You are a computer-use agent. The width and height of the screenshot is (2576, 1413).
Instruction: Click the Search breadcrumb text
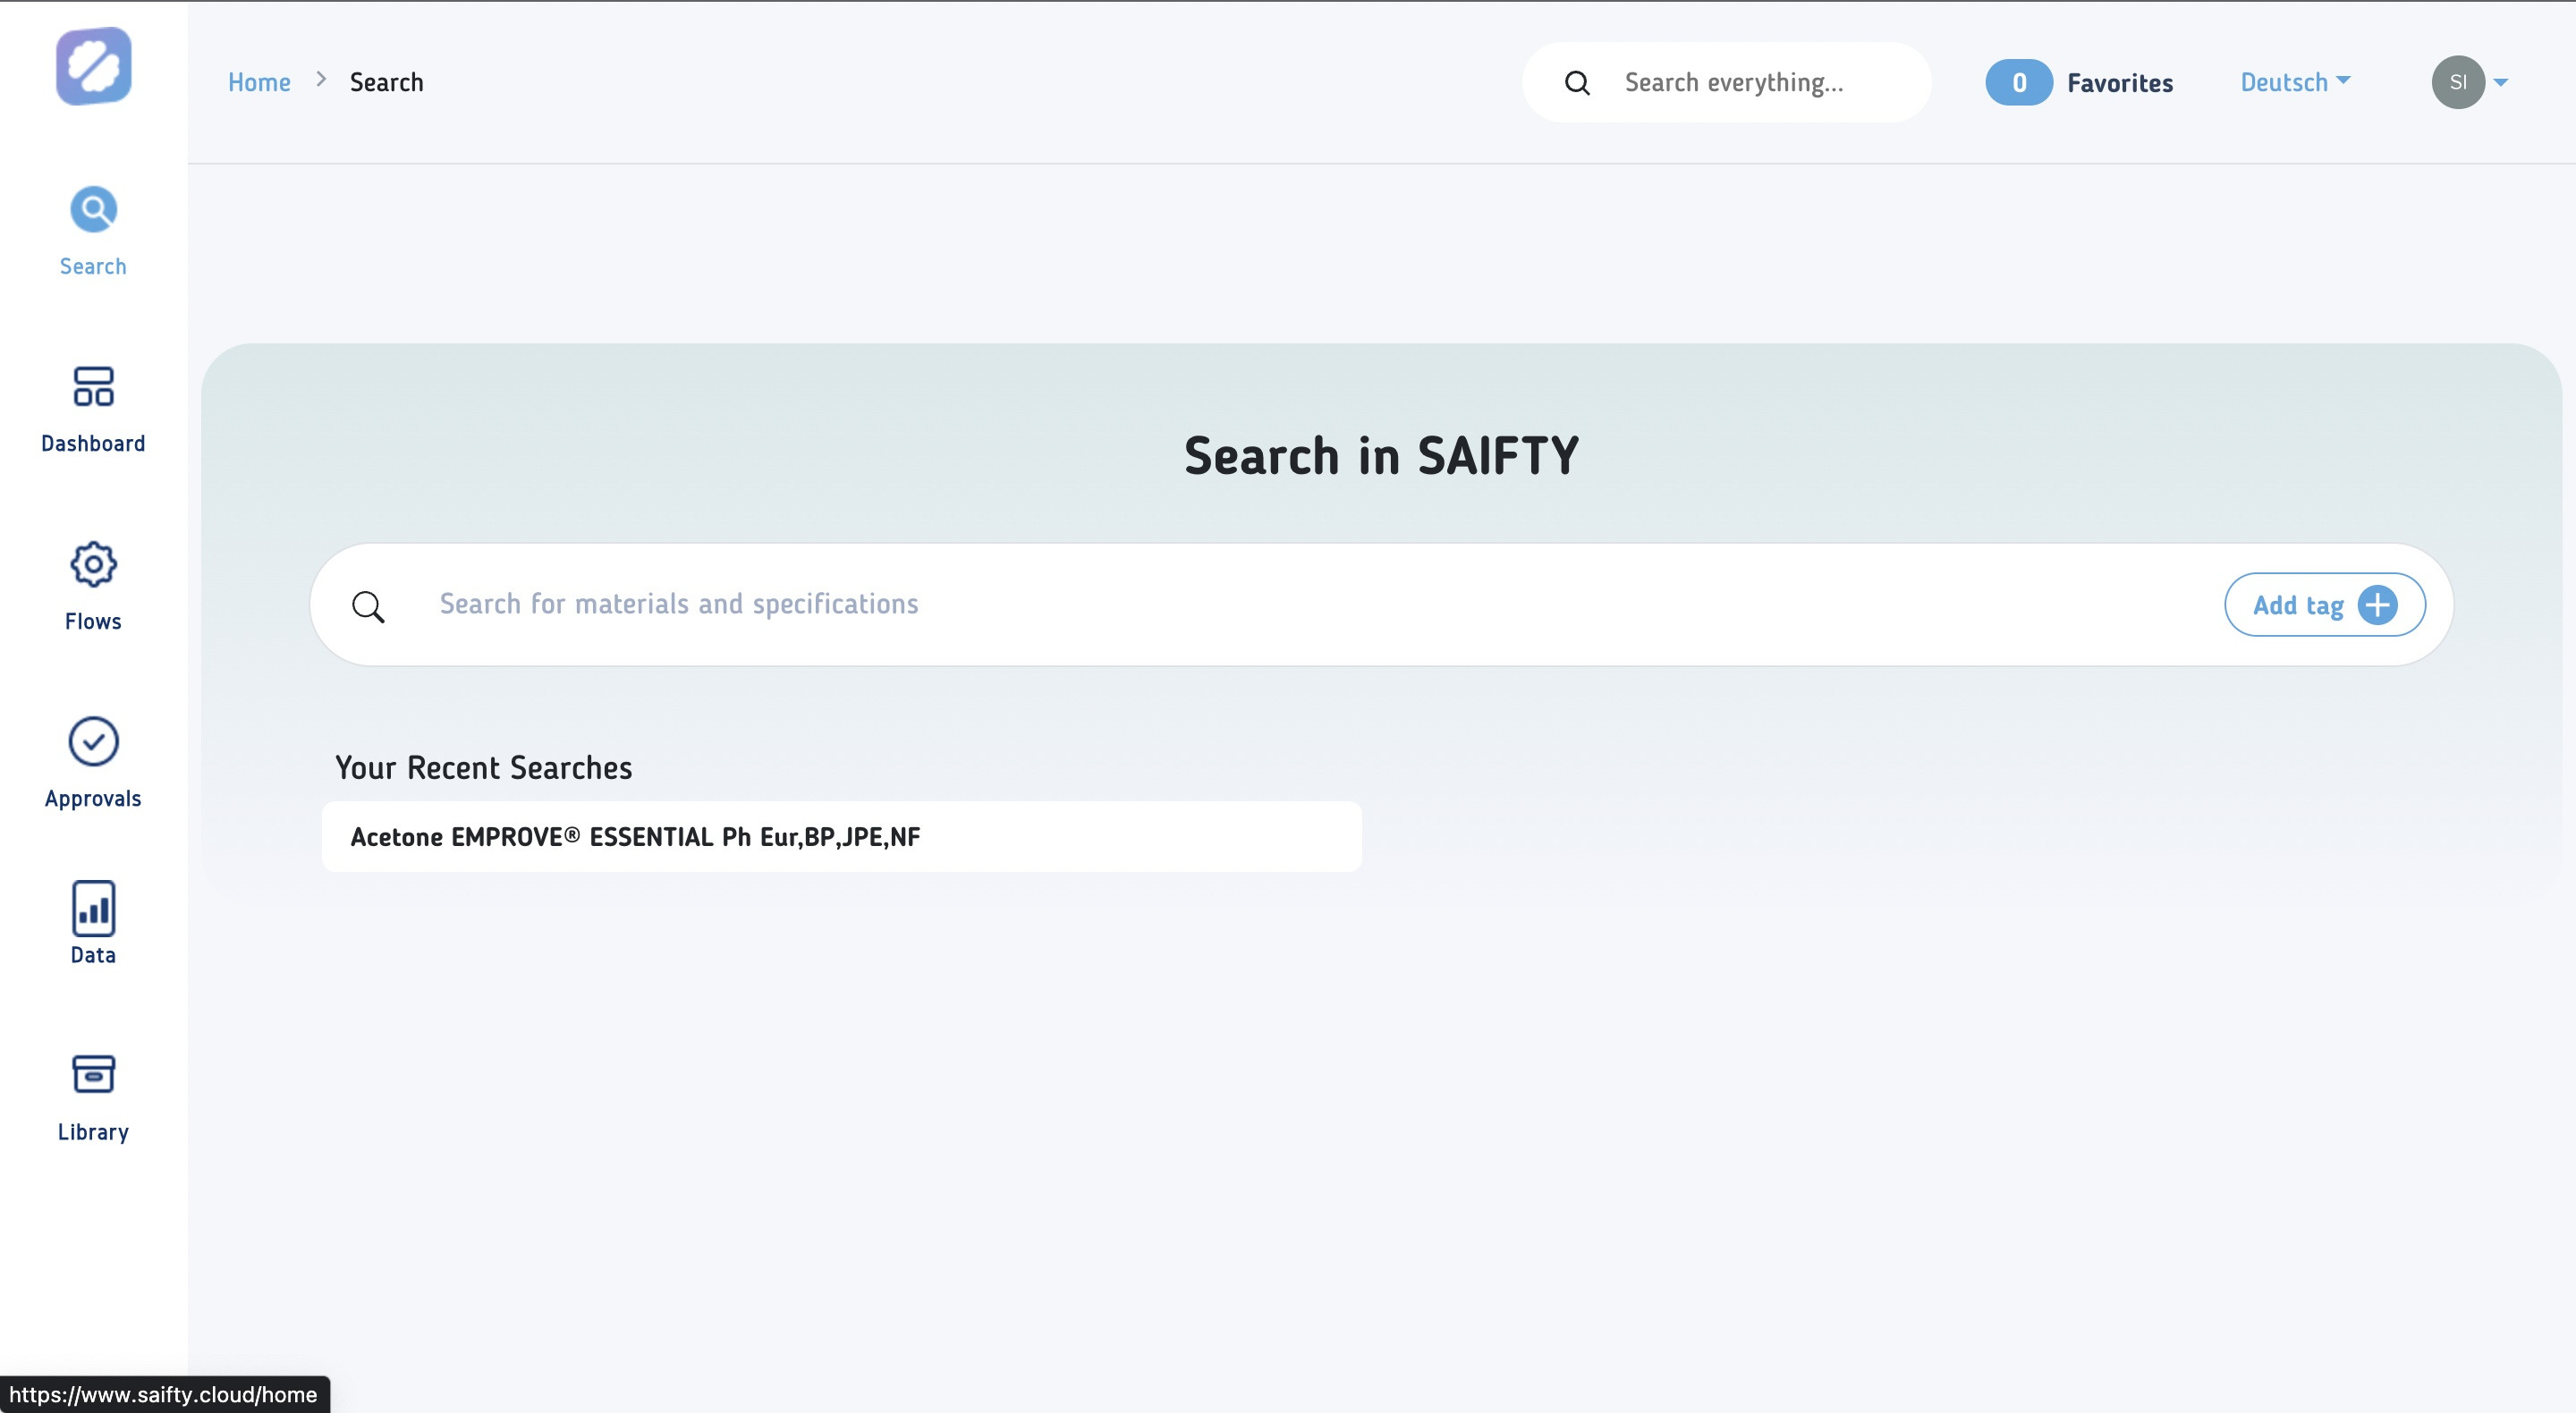[x=386, y=82]
